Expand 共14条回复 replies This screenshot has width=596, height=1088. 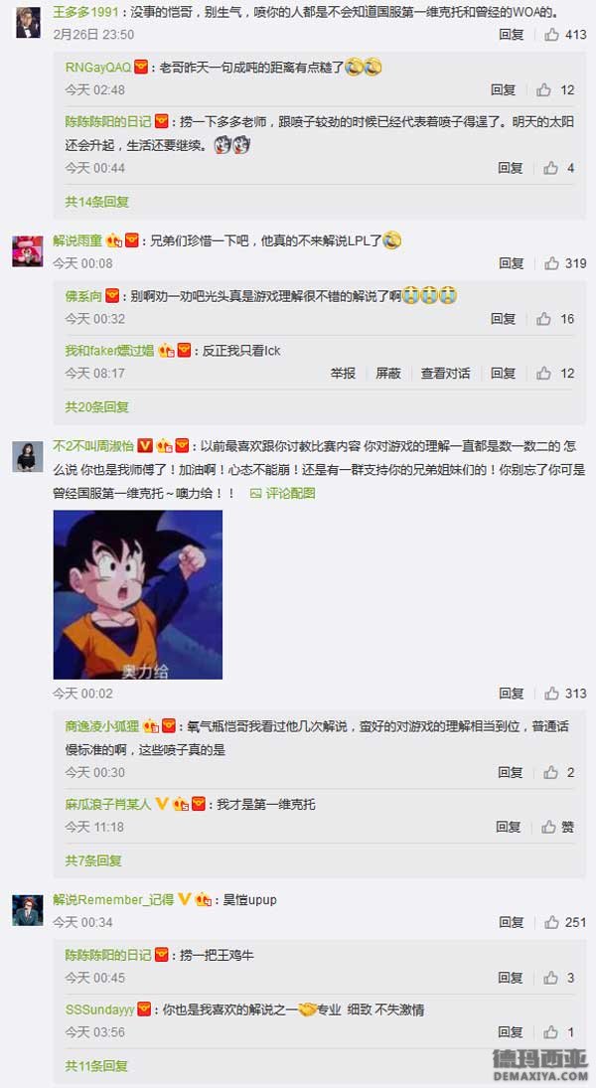(x=97, y=202)
